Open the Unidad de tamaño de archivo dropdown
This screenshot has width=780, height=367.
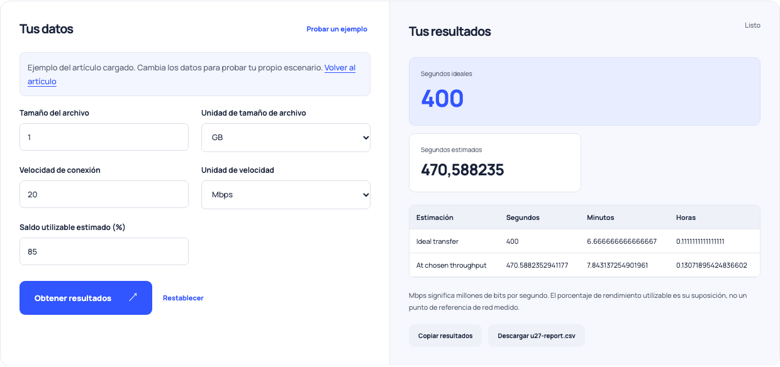point(286,137)
